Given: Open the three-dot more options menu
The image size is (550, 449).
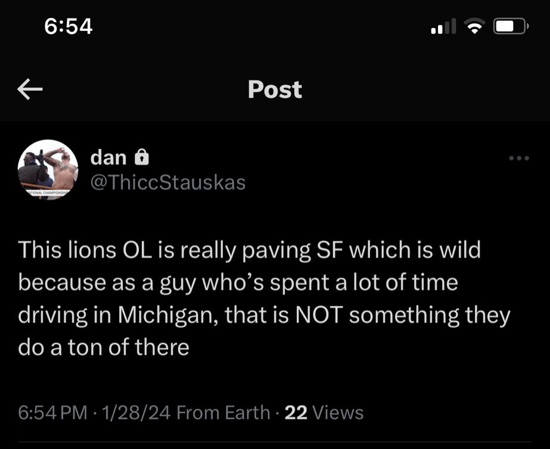Looking at the screenshot, I should [518, 159].
